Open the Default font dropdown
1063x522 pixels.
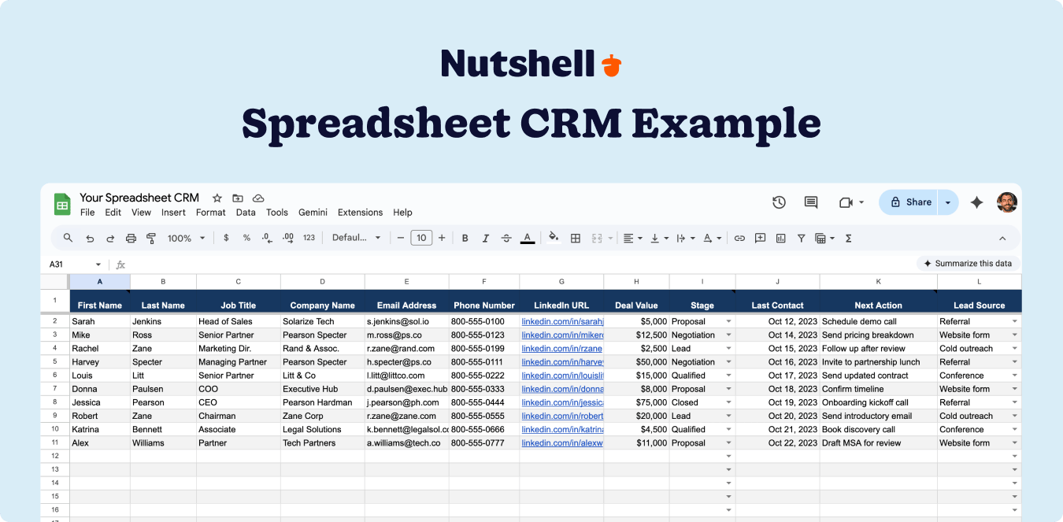pos(357,238)
